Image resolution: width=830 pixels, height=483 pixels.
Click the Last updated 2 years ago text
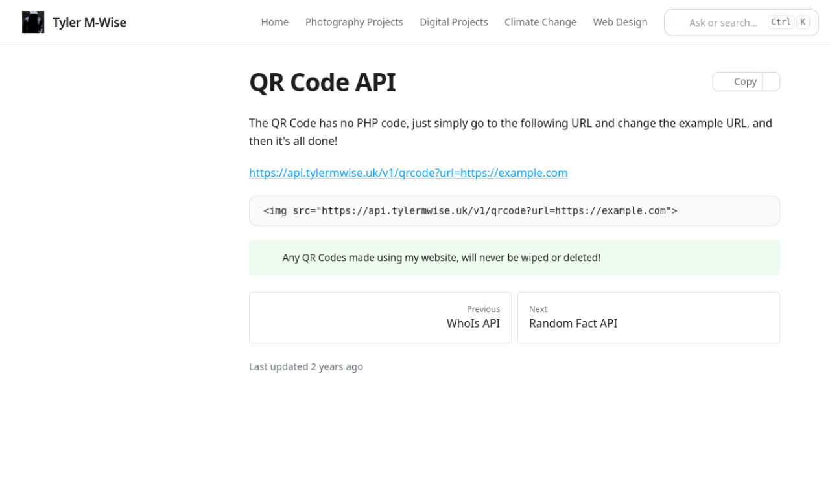[x=305, y=366]
